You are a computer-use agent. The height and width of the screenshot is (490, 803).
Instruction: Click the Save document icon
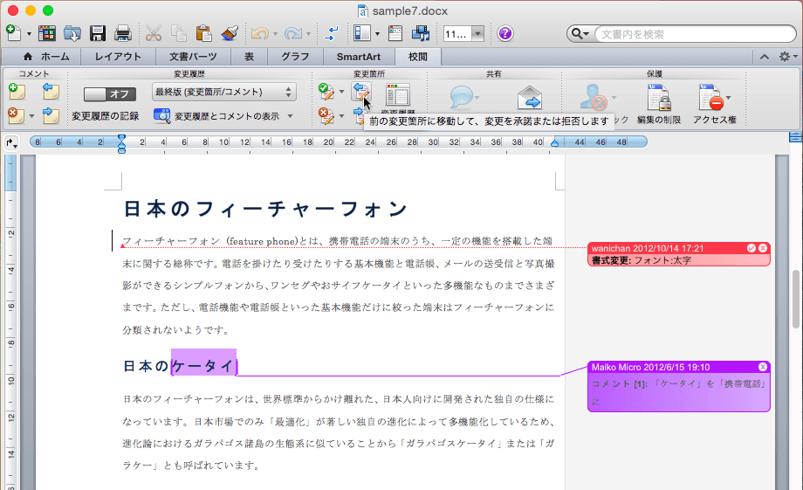coord(98,34)
